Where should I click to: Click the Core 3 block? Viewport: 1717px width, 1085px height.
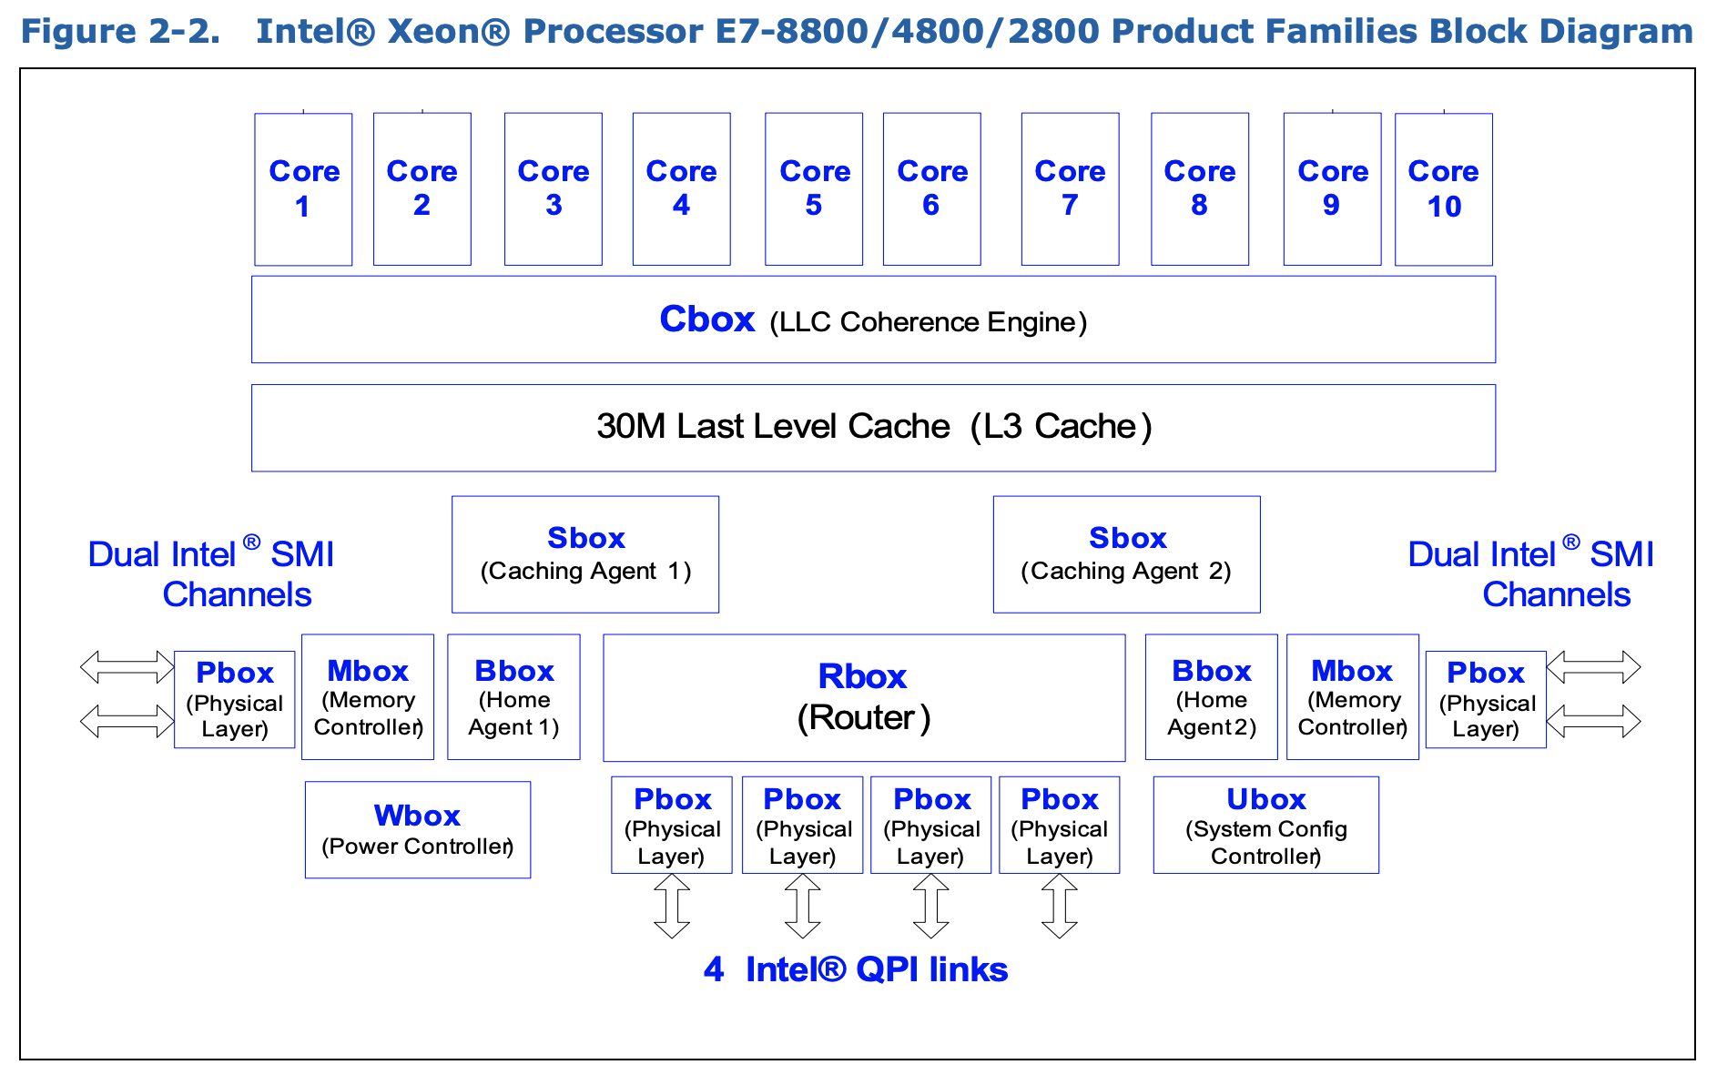coord(554,189)
